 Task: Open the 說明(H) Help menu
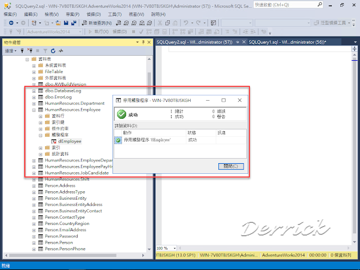pos(159,14)
